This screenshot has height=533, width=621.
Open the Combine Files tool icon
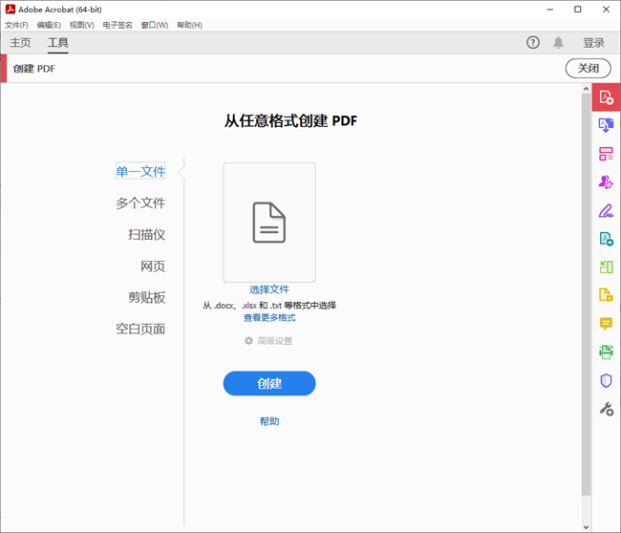[606, 125]
